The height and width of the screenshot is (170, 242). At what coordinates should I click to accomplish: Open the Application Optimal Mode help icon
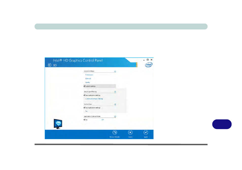click(x=115, y=116)
